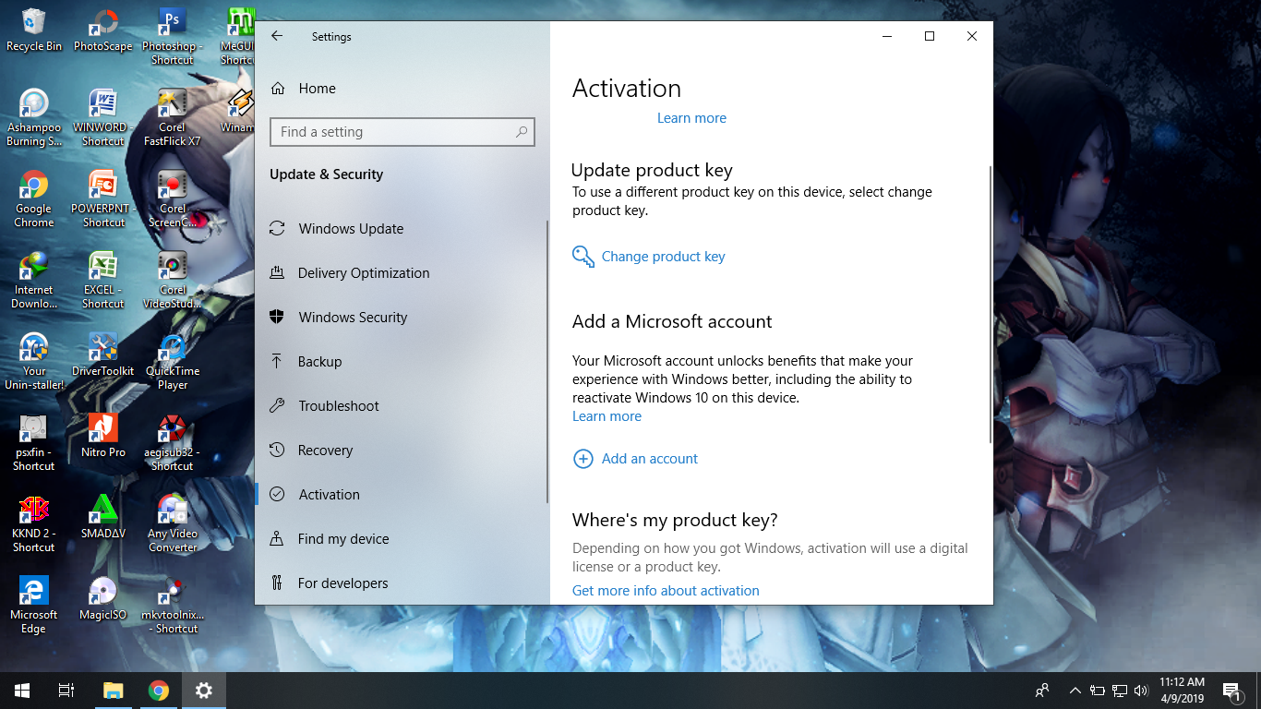
Task: Open Photoshop shortcut on desktop
Action: click(173, 37)
